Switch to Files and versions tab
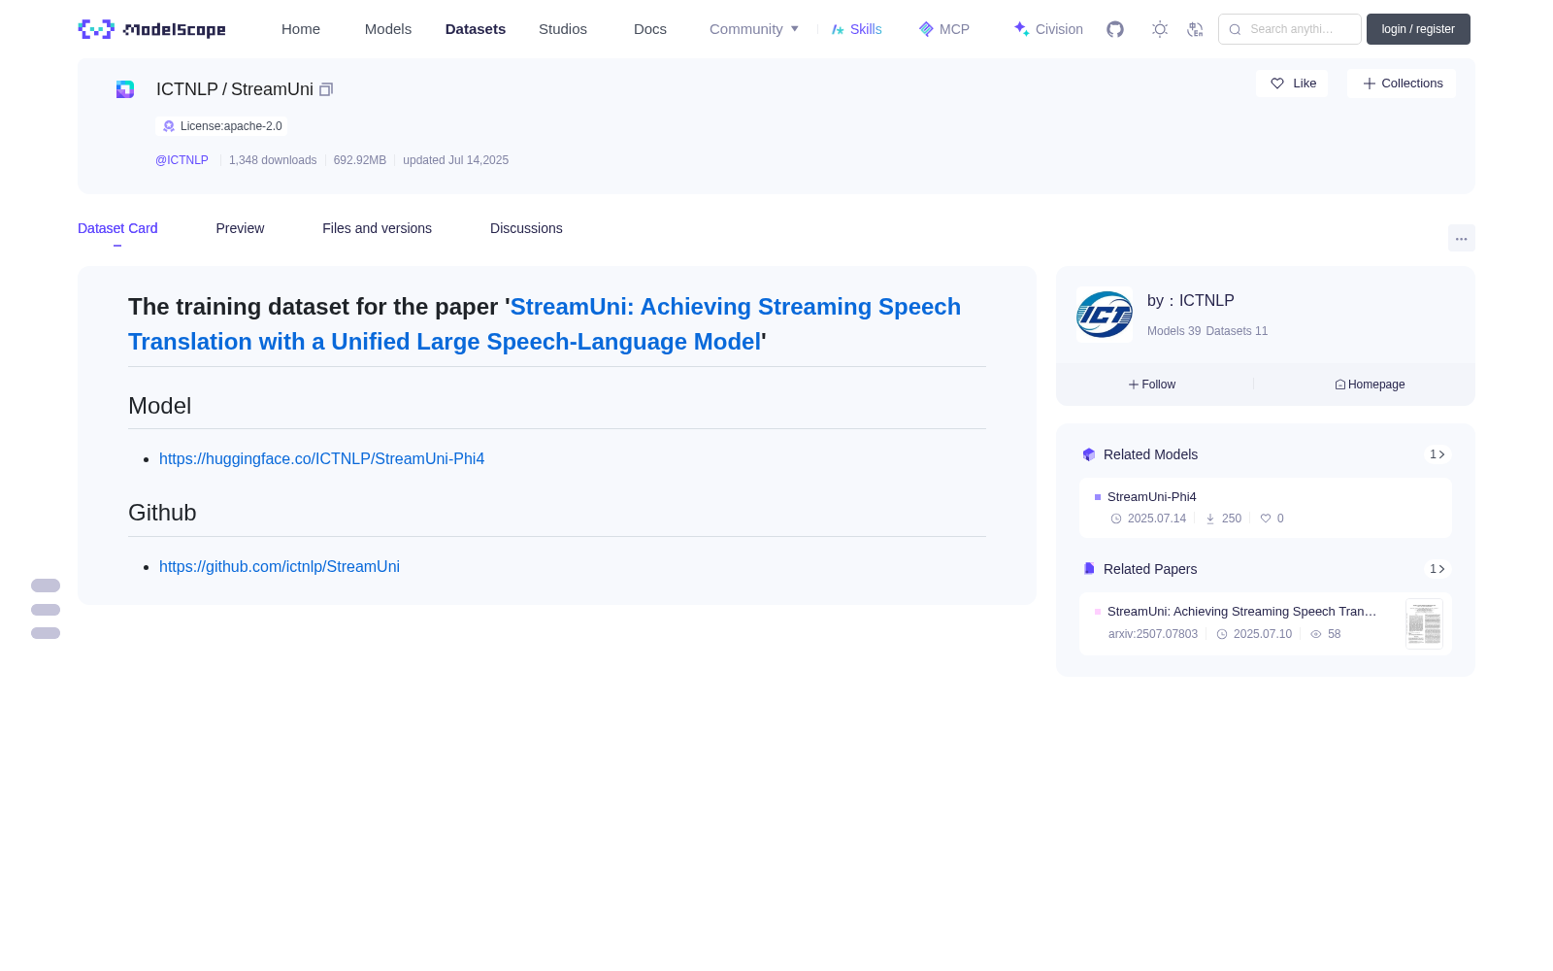This screenshot has height=971, width=1553. tap(377, 228)
